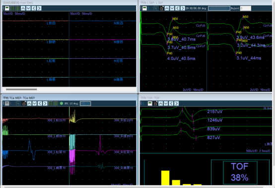This screenshot has height=188, width=275.
Task: Click the 827uV amplitude label
Action: pos(213,137)
